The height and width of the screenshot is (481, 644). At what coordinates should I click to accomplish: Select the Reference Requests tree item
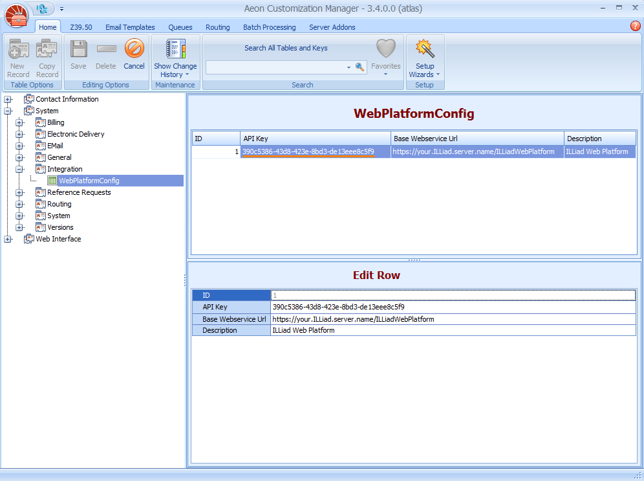[79, 192]
